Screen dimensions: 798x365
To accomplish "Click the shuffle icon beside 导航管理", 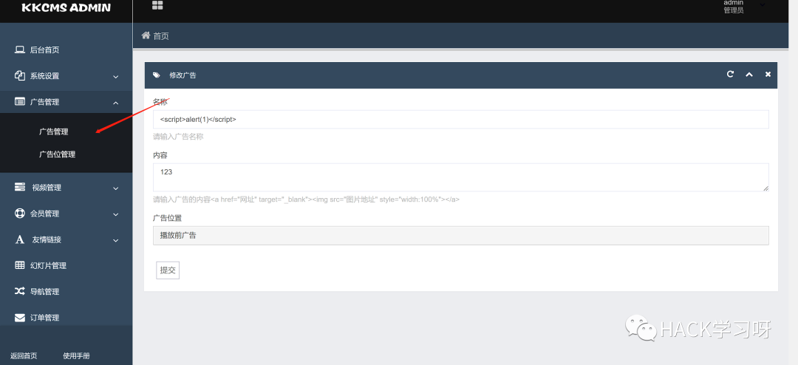I will coord(20,291).
